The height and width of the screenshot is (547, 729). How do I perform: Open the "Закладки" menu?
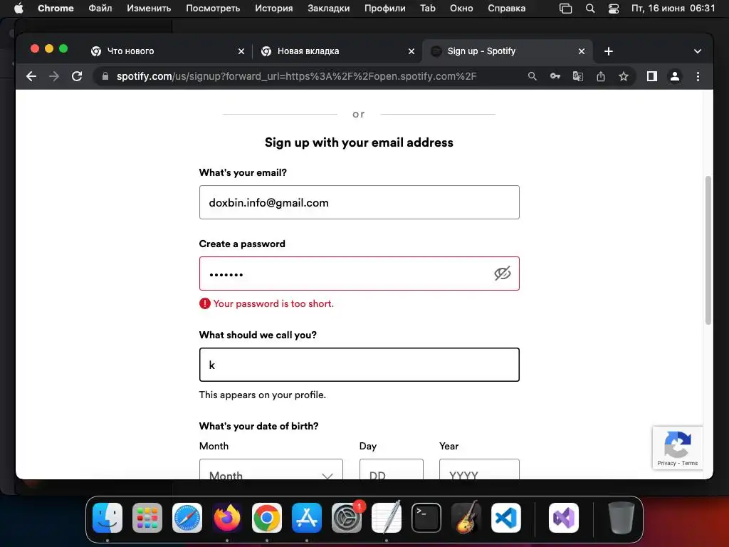coord(328,9)
